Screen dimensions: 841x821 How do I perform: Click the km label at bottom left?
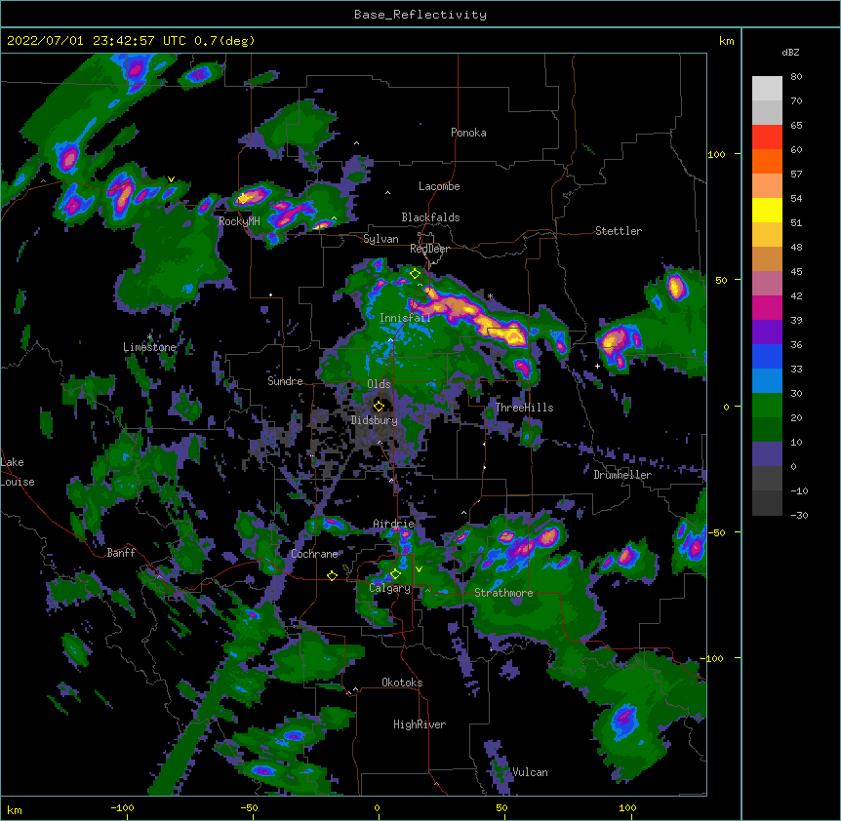[x=15, y=810]
